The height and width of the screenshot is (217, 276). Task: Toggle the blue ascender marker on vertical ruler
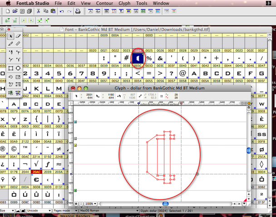[x=75, y=121]
